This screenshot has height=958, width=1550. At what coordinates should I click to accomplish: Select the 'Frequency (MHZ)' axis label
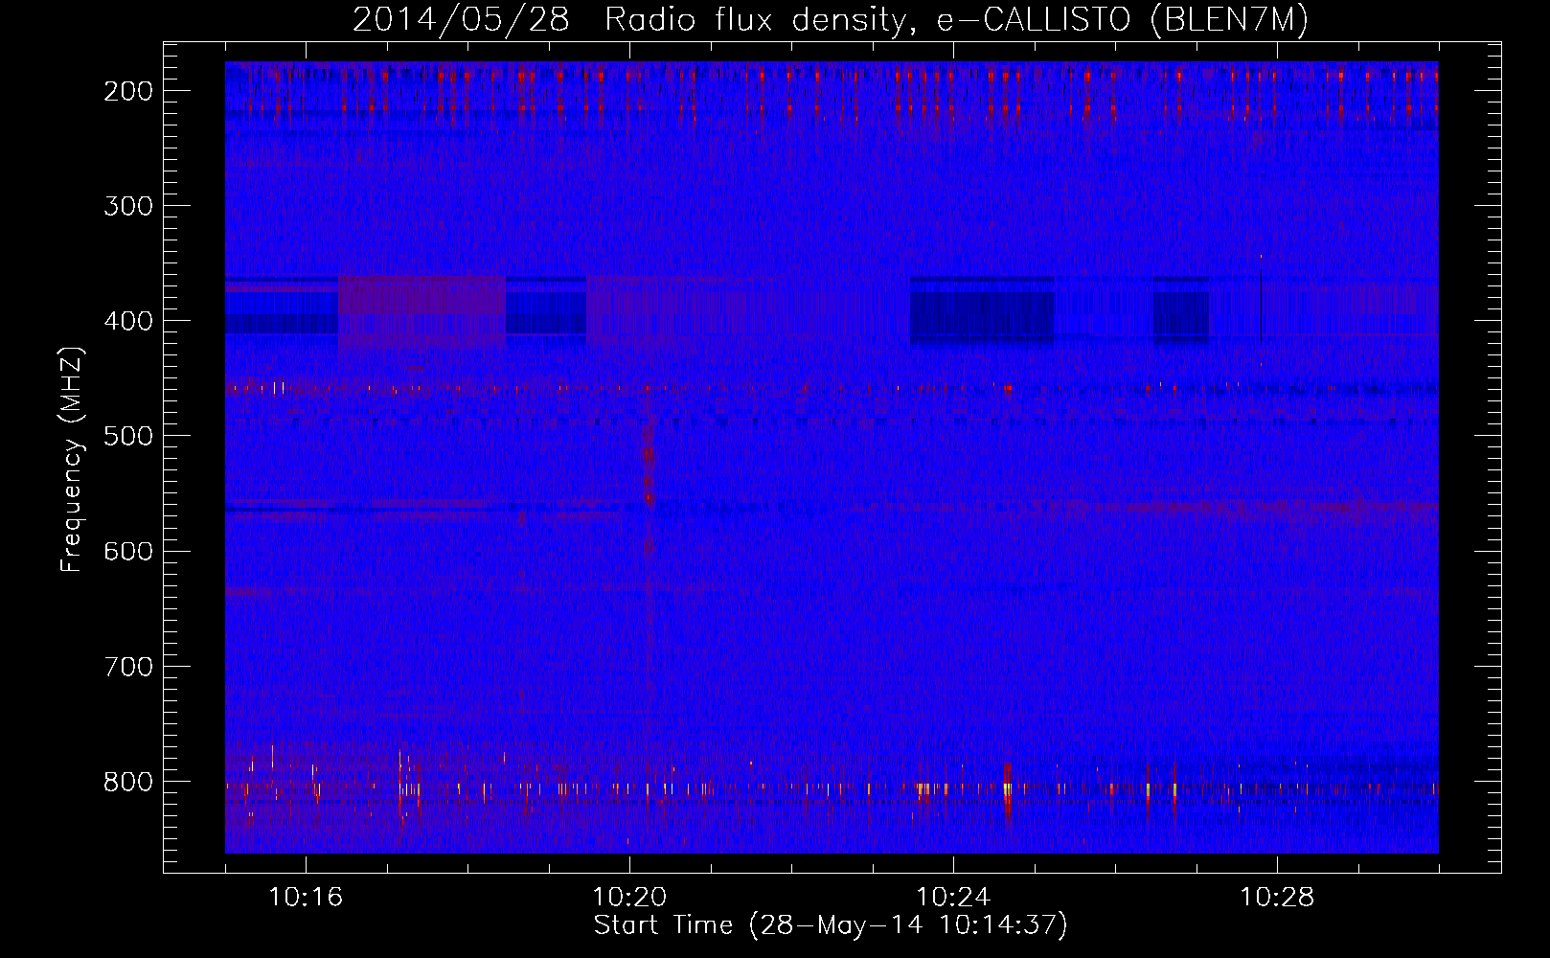coord(72,460)
